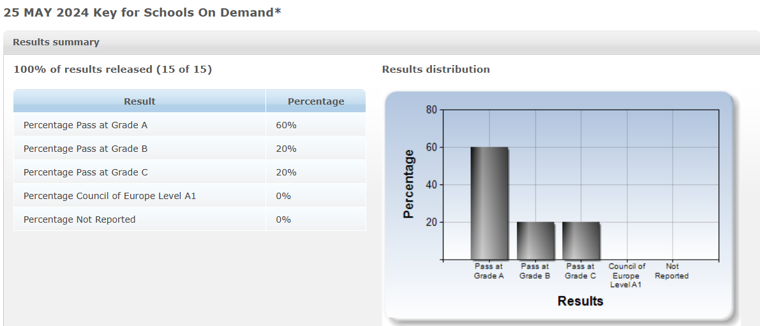Click the Results distribution heading
This screenshot has width=760, height=326.
[x=436, y=70]
